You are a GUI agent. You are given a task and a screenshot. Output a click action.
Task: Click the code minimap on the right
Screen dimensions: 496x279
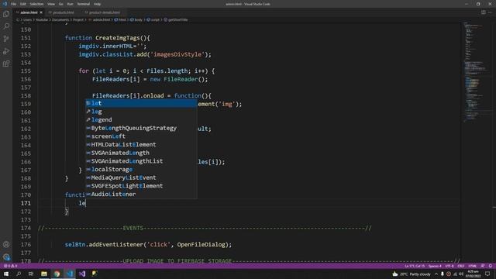click(x=477, y=73)
